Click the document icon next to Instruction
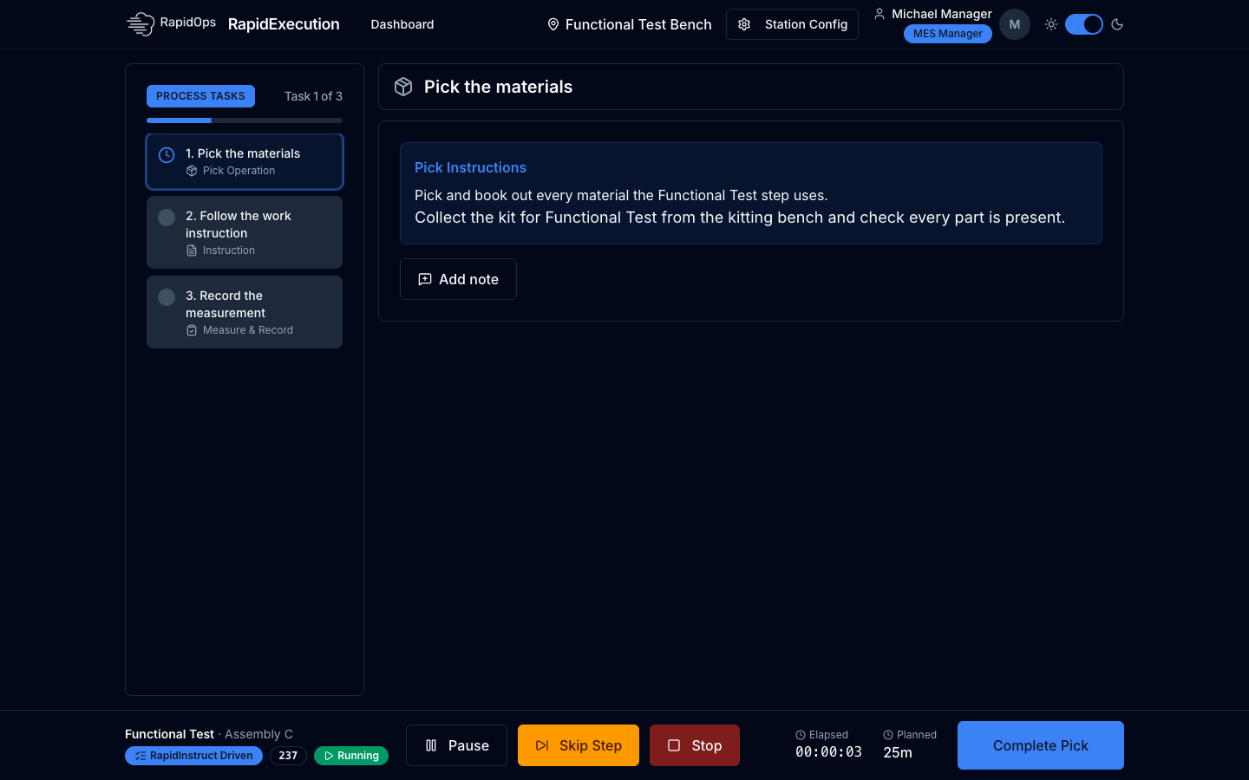This screenshot has height=780, width=1249. pyautogui.click(x=192, y=250)
